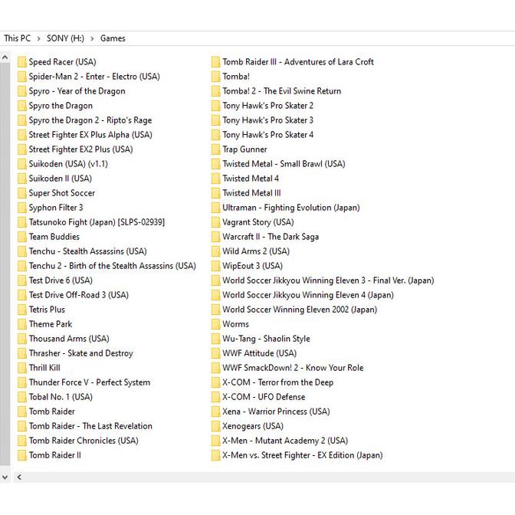Click the folder icon beside Trap Gunner
The width and height of the screenshot is (515, 515).
click(x=216, y=149)
